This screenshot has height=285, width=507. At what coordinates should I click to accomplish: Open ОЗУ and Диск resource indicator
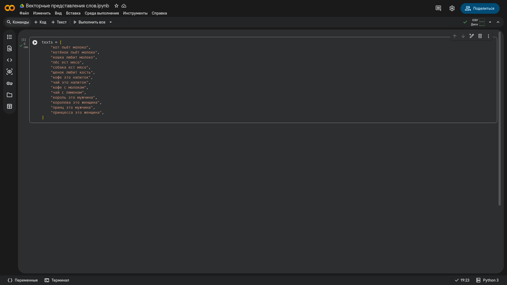[x=478, y=22]
